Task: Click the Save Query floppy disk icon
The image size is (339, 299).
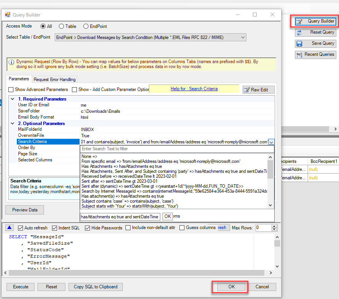Action: [x=299, y=44]
